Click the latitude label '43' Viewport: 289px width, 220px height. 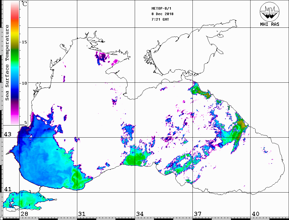pyautogui.click(x=8, y=134)
